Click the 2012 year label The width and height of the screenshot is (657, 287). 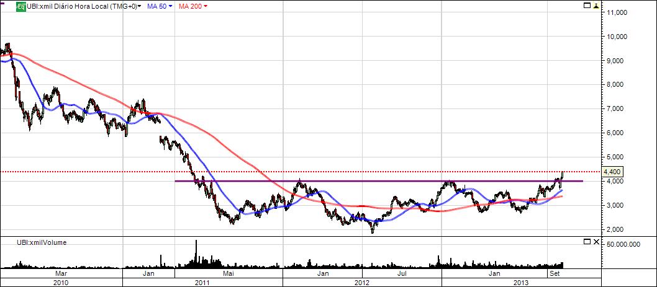tap(362, 283)
